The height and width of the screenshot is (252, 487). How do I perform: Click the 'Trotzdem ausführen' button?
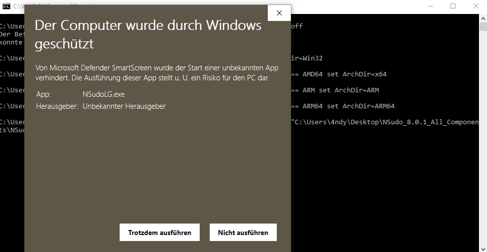tap(160, 233)
